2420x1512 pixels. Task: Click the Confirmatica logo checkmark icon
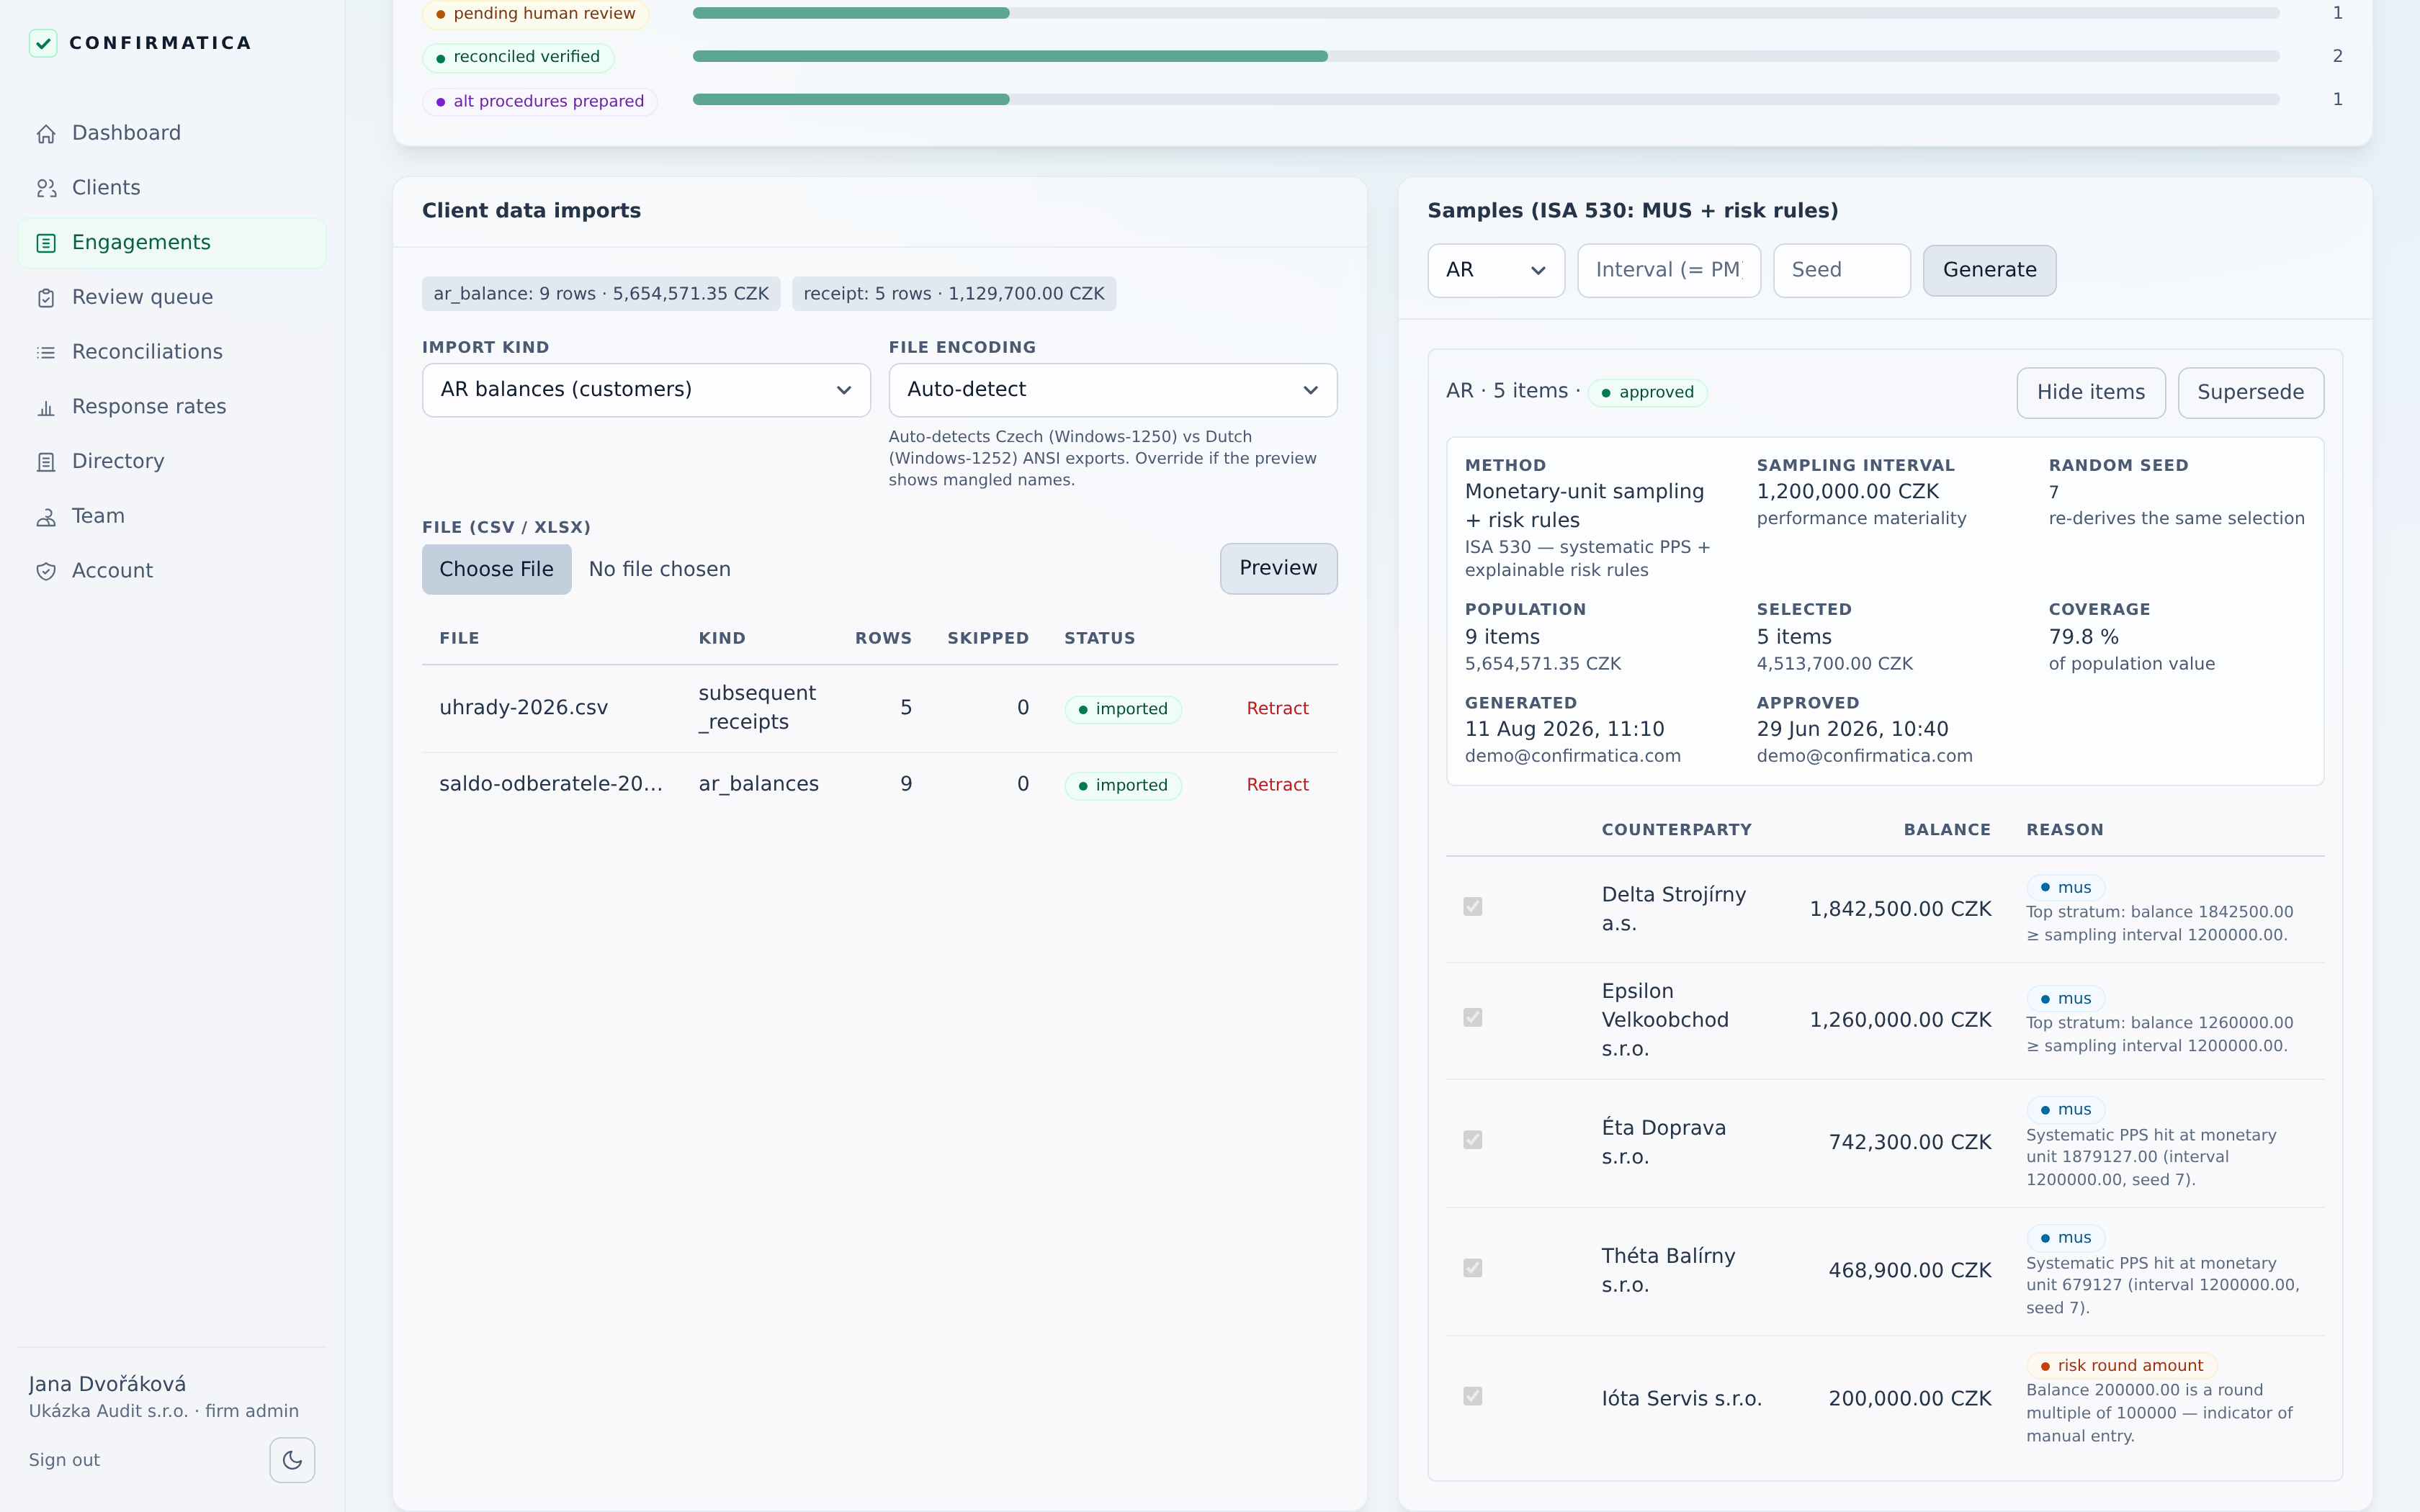tap(43, 43)
